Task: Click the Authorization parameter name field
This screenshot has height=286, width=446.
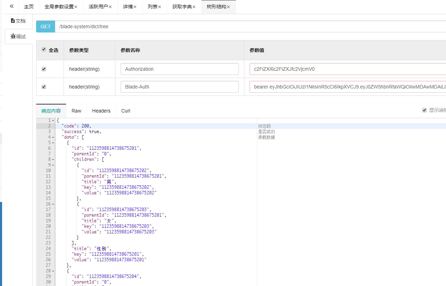Action: 180,69
